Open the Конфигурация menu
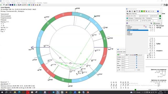The height and width of the screenshot is (94, 168). click(32, 3)
